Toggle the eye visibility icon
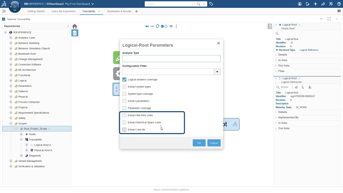This screenshot has height=193, width=343. (x=171, y=26)
